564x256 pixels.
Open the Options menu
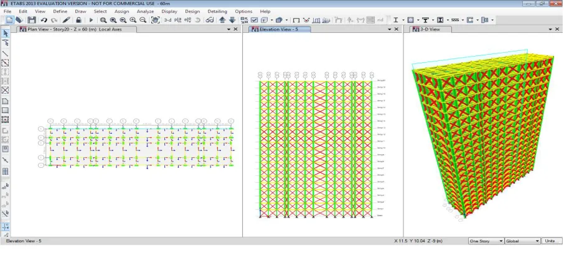[243, 11]
